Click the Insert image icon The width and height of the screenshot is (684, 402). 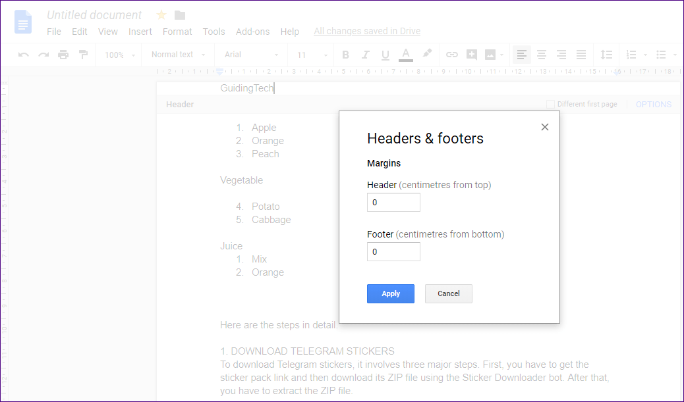point(490,55)
